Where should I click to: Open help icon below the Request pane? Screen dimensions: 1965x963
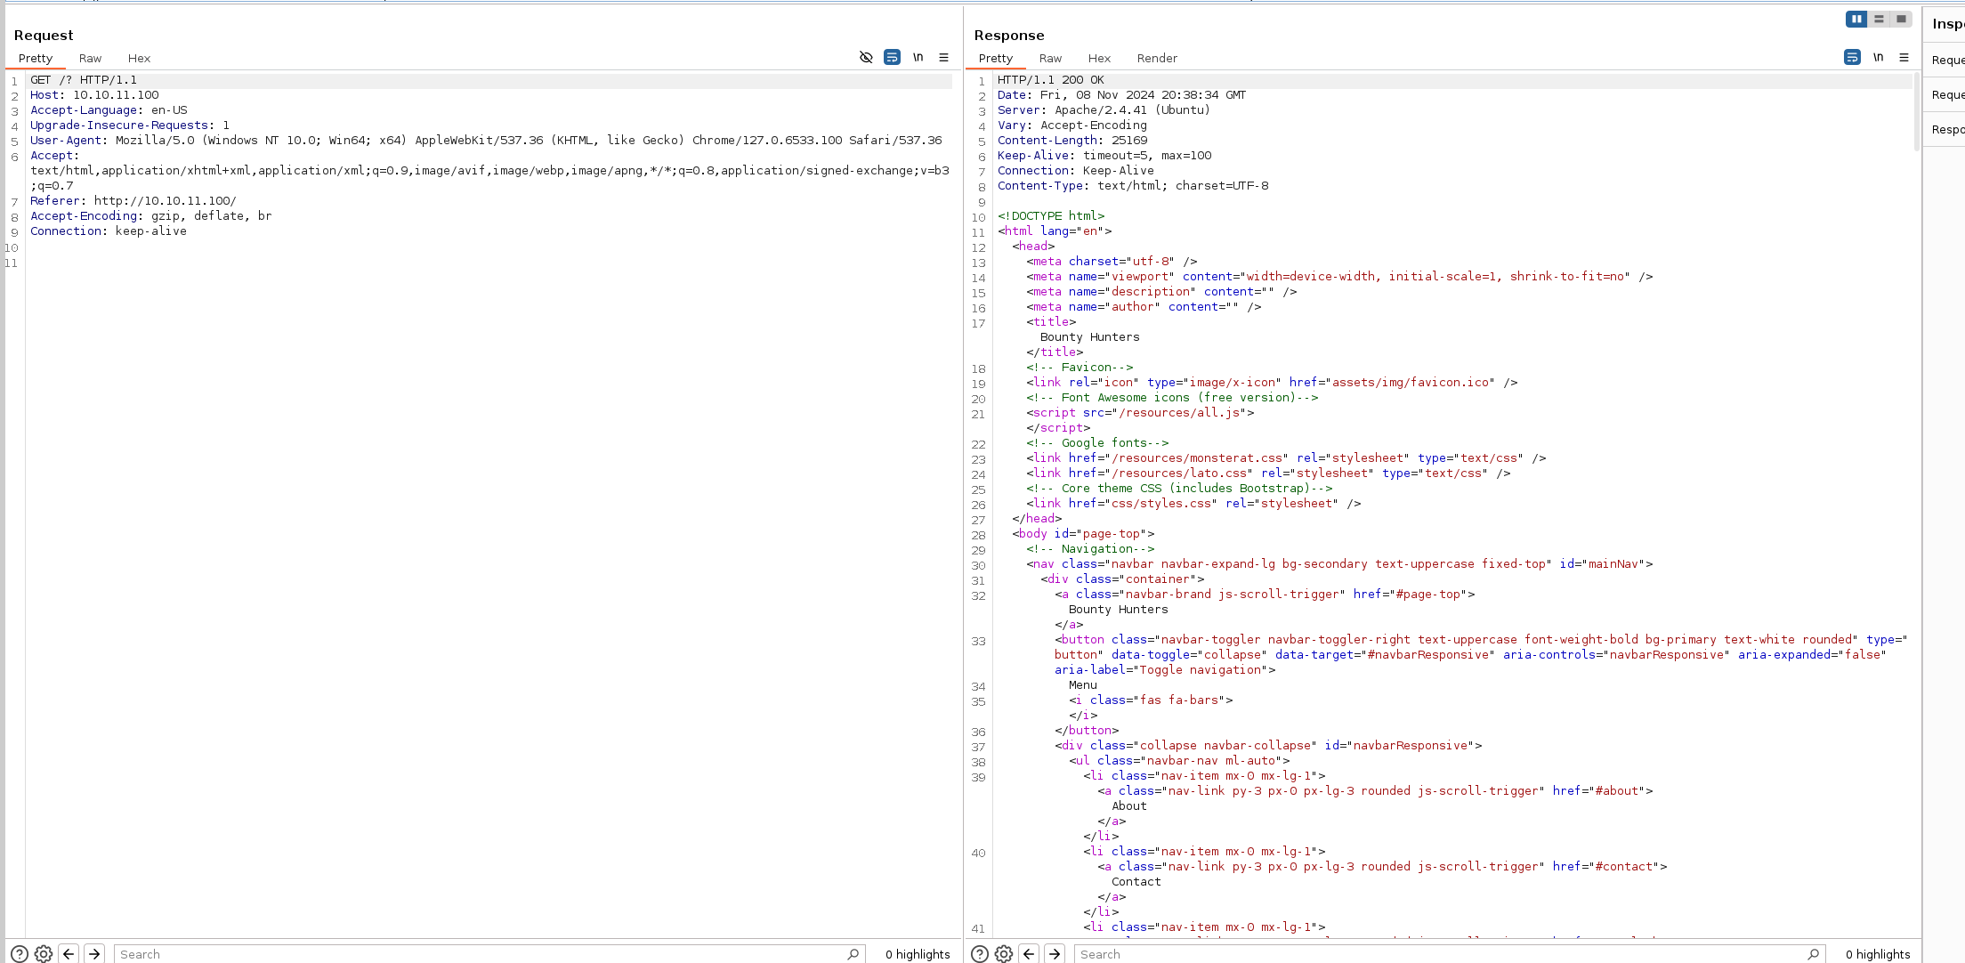click(x=20, y=953)
